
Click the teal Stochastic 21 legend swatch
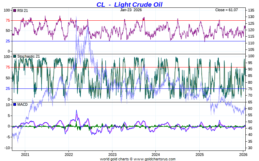(x=15, y=56)
